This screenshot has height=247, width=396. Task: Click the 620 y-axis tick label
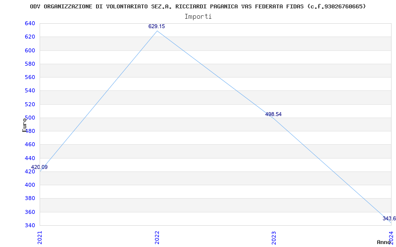click(x=30, y=37)
